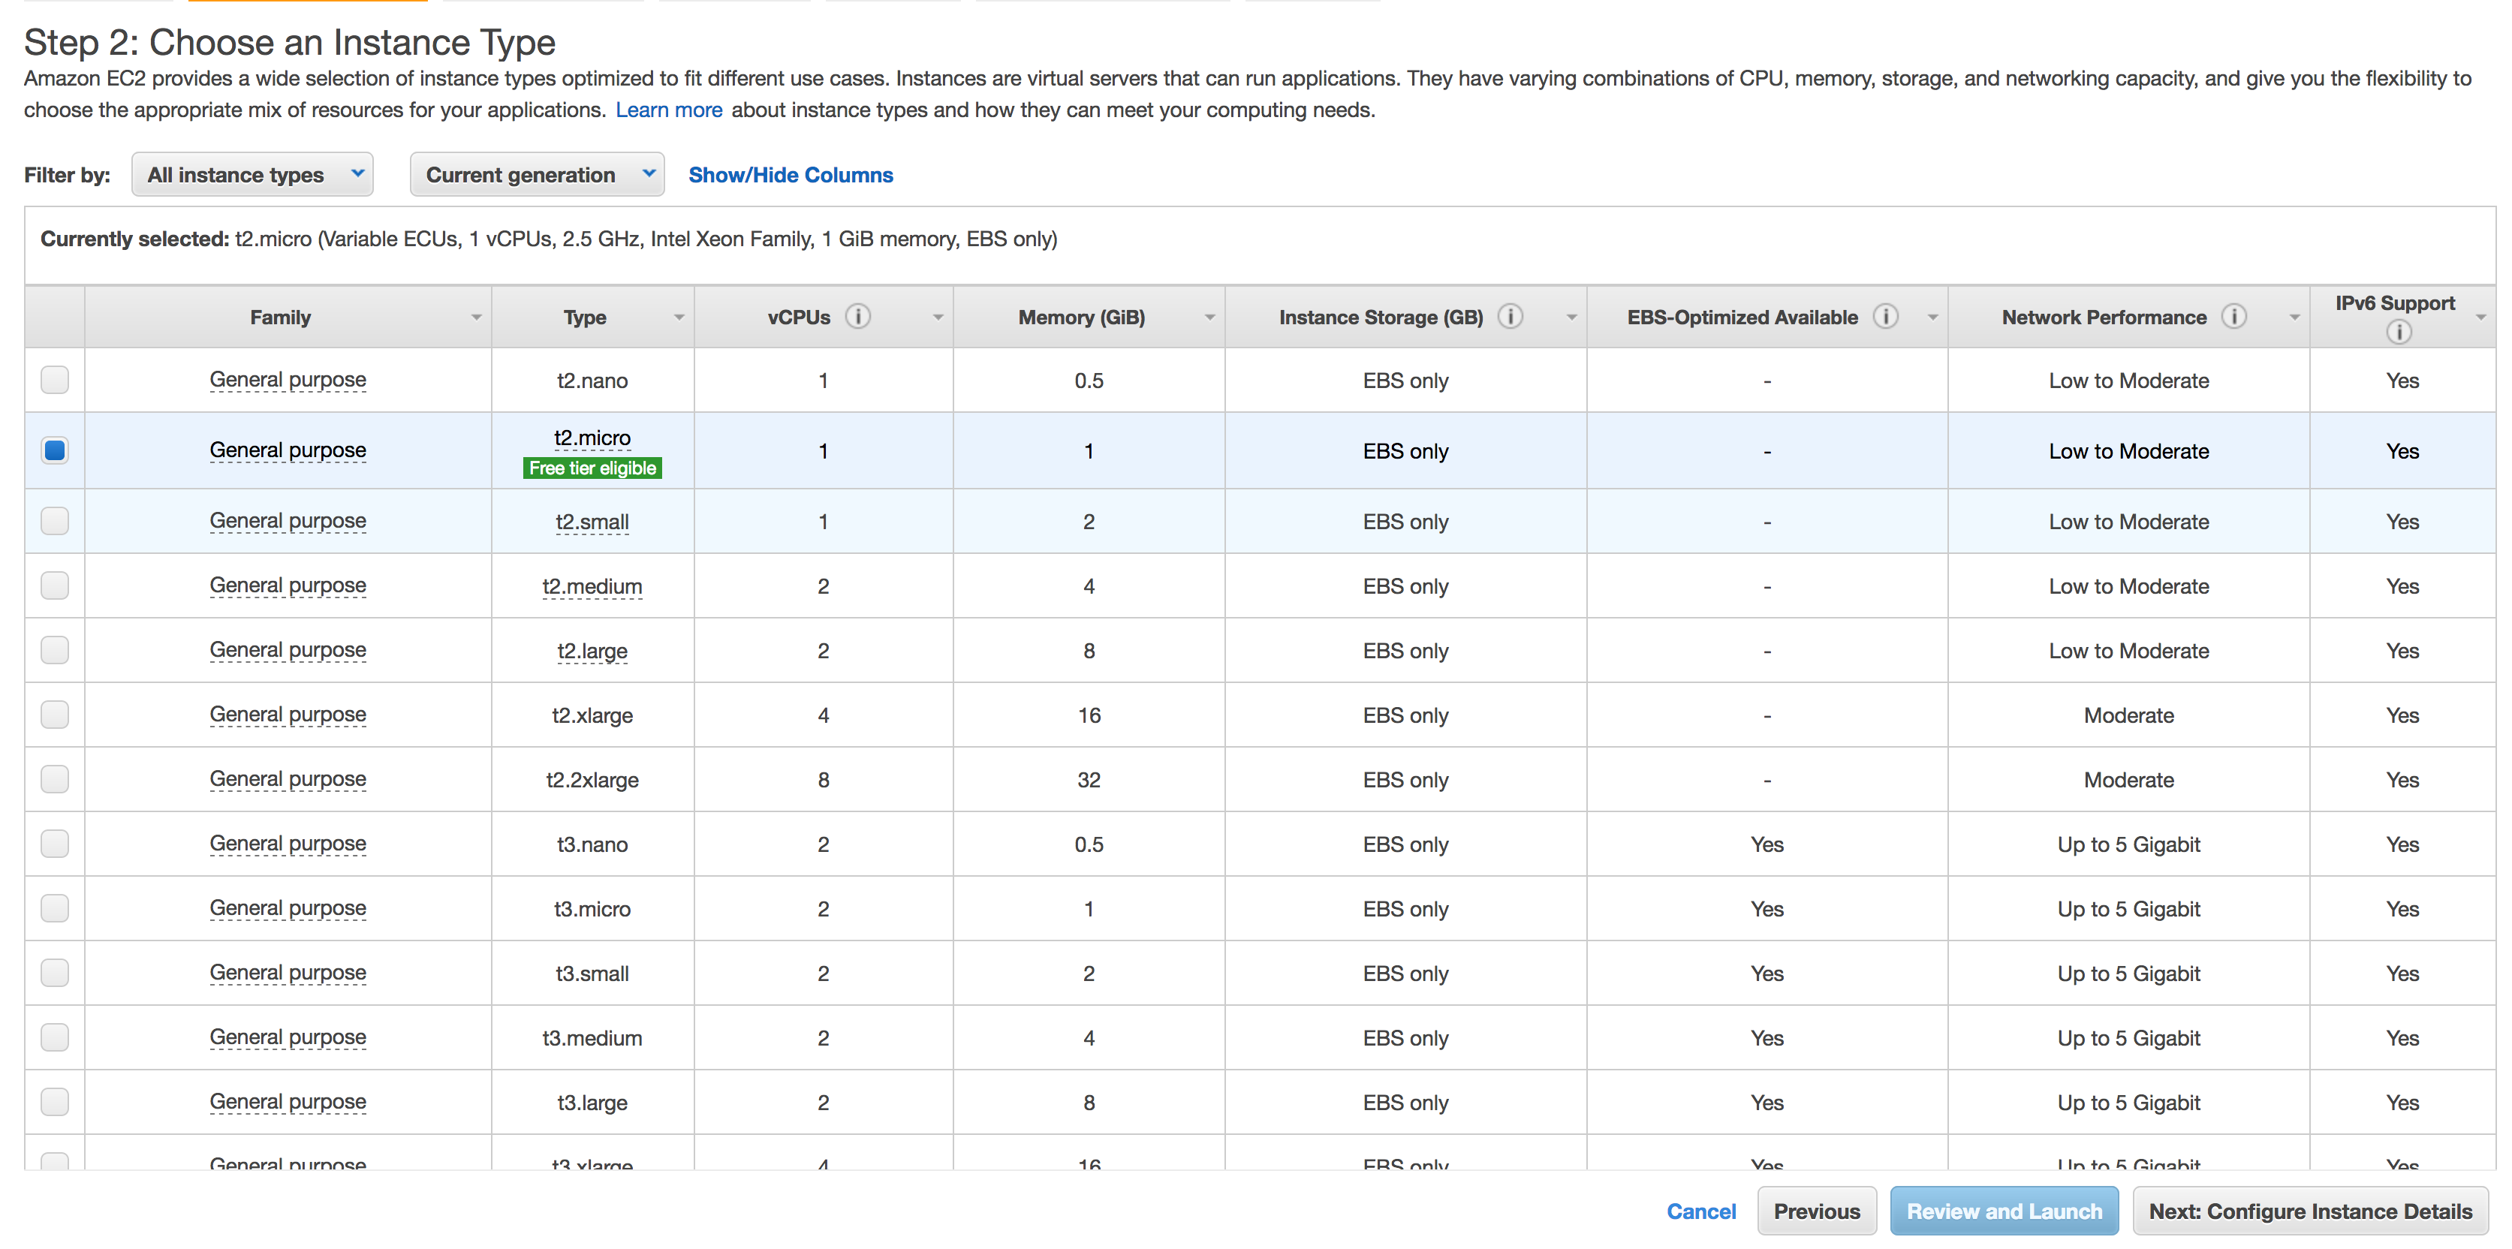Click the Review and Launch button
Screen dimensions: 2512x1249
tap(2004, 1211)
